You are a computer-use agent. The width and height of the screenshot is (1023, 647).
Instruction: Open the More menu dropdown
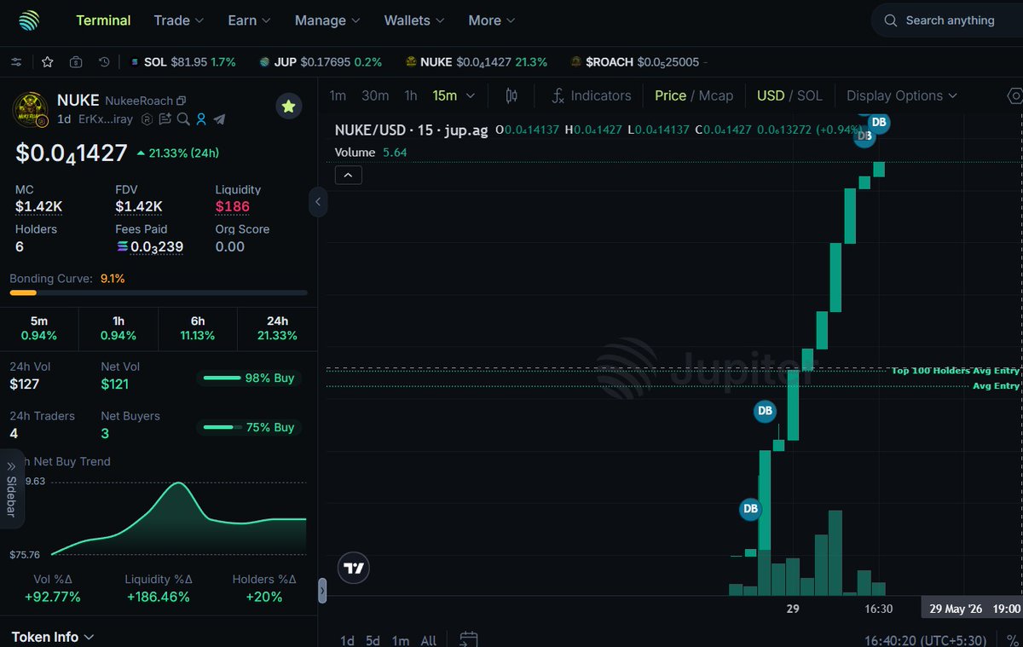[492, 20]
